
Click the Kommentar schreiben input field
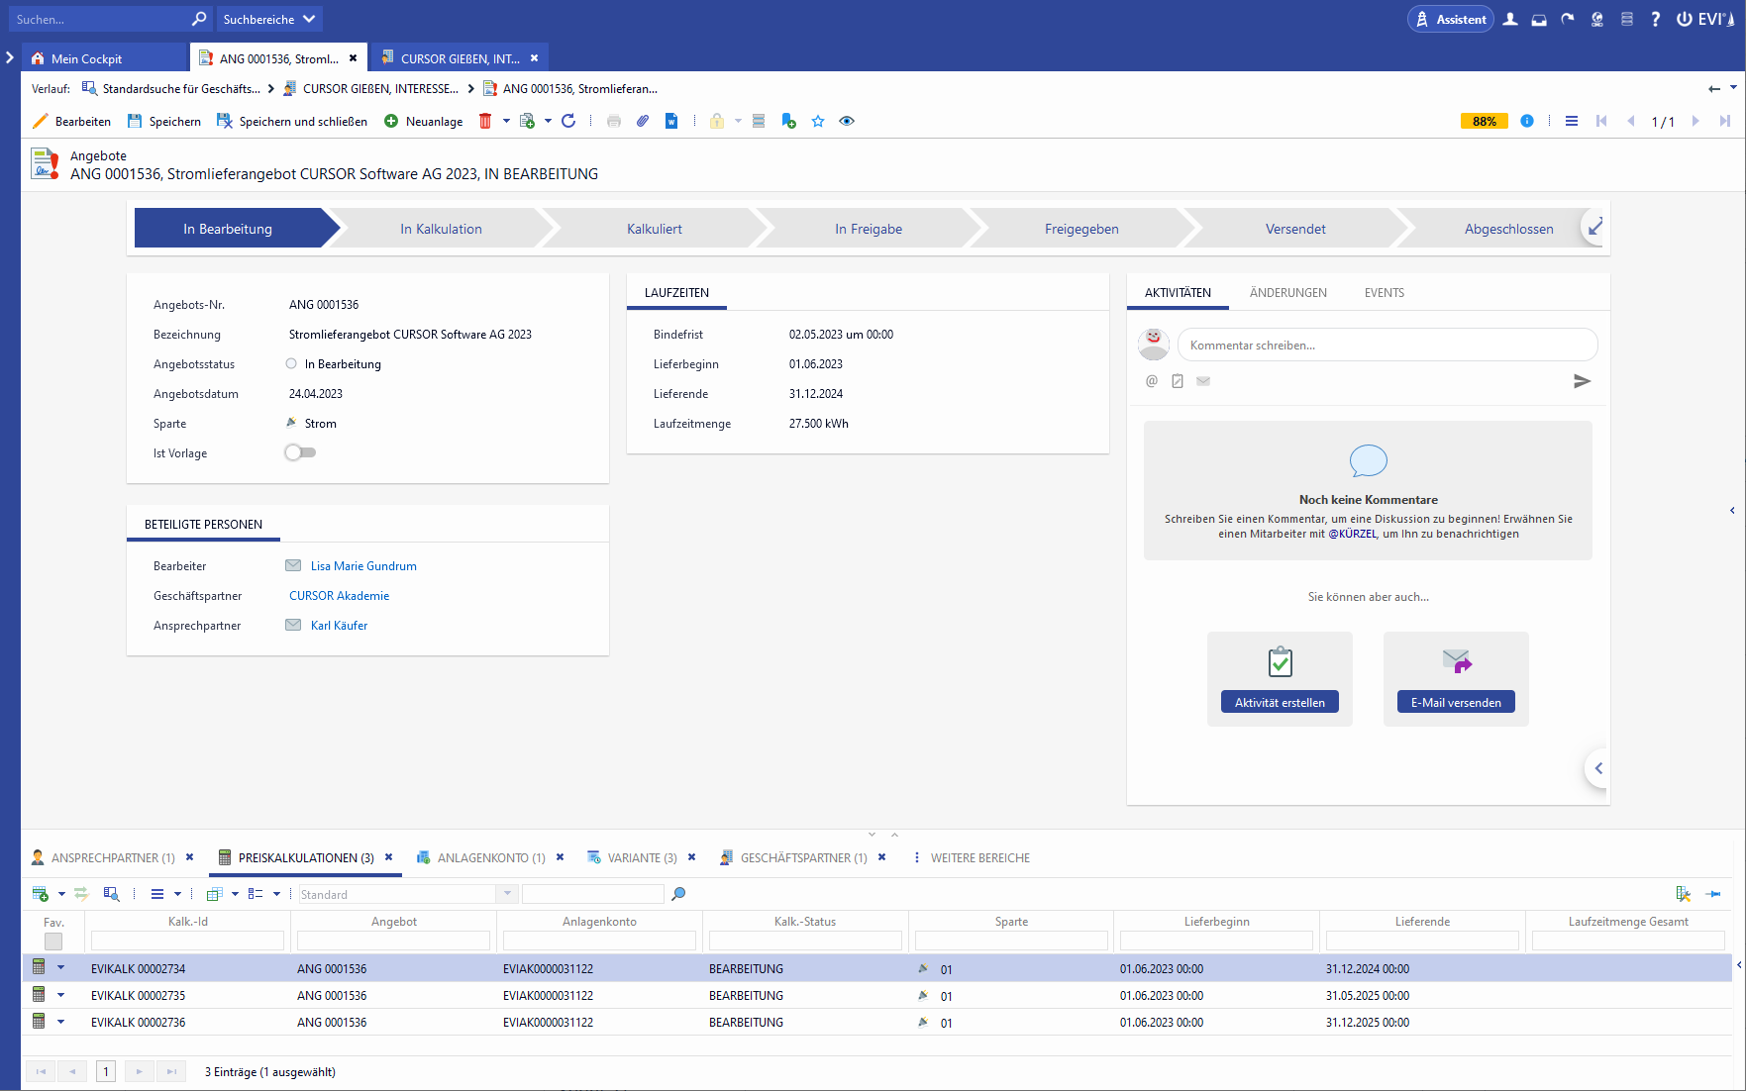click(1387, 346)
